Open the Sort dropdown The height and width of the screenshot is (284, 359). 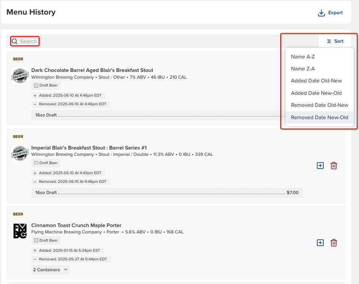click(x=335, y=41)
